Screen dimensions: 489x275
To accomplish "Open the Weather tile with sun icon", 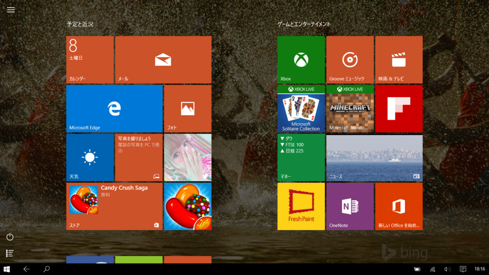I will tap(90, 158).
